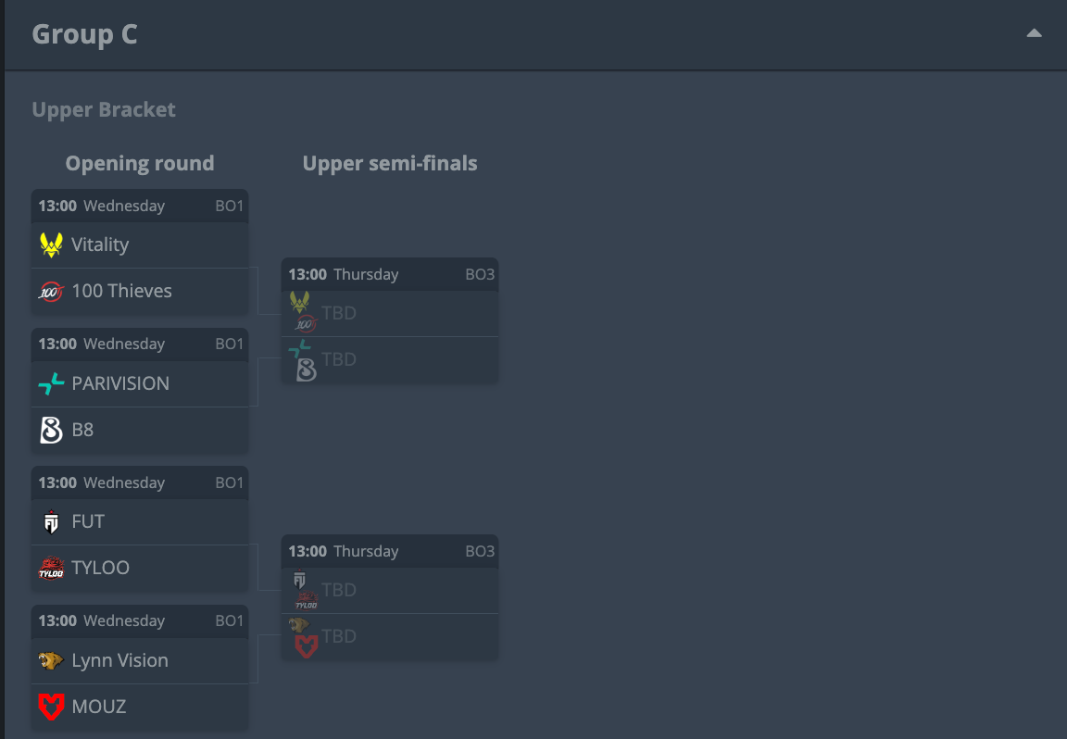This screenshot has height=739, width=1067.
Task: Click the Vitality bee logo
Action: (51, 245)
